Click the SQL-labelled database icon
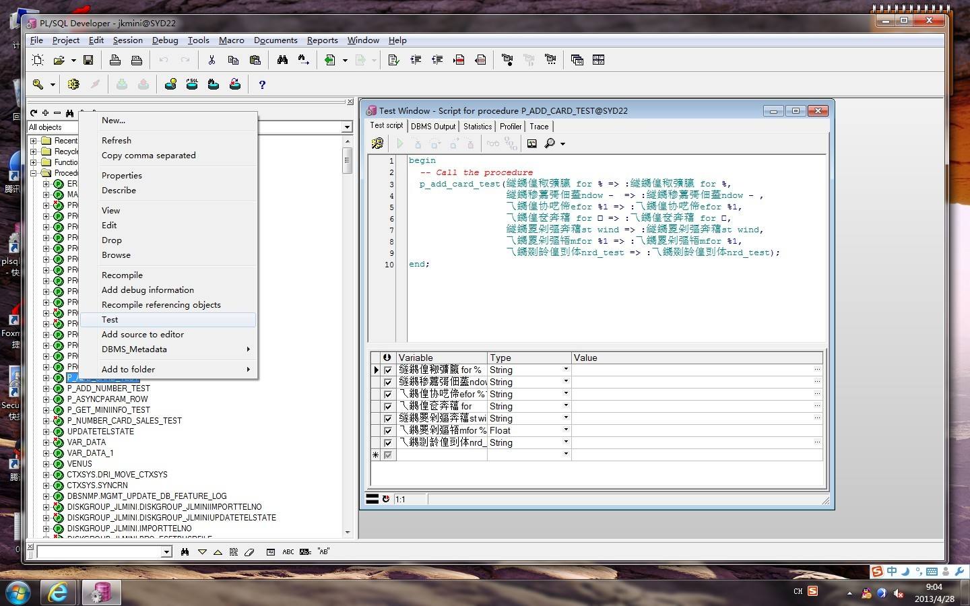 point(192,84)
